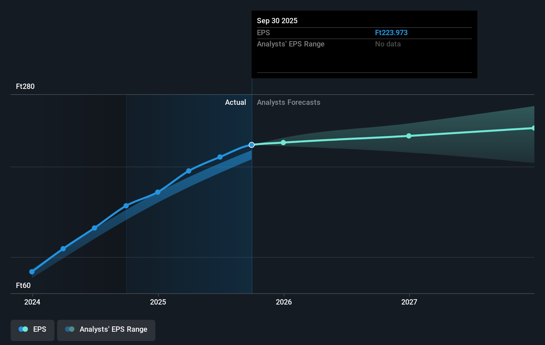545x345 pixels.
Task: Click the final forecast point at chart edge
Action: click(533, 128)
